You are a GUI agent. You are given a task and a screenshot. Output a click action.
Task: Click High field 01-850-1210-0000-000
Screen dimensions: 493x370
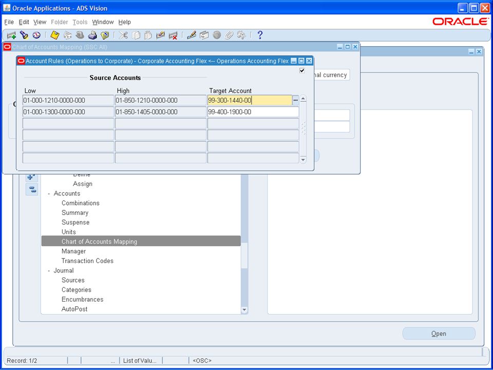[161, 100]
